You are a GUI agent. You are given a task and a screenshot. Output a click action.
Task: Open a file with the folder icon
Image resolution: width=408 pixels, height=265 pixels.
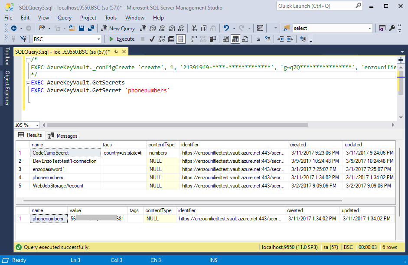tap(72, 28)
